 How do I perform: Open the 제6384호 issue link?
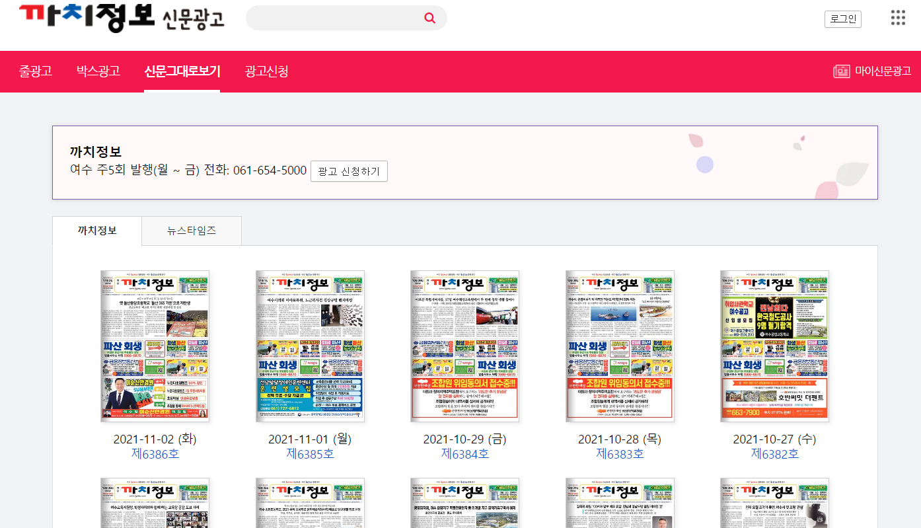coord(465,454)
